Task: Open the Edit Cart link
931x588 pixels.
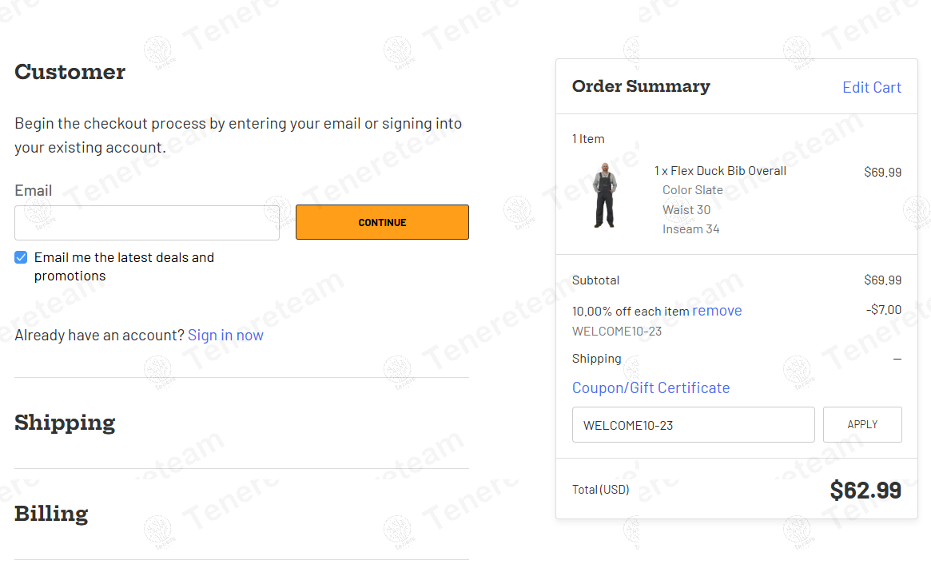Action: click(871, 88)
